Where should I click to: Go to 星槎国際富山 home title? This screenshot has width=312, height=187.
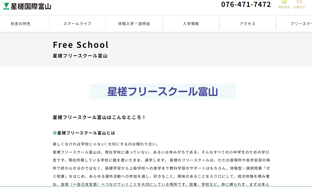31,7
